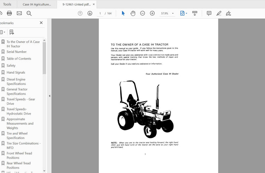Open the Table of Contents bookmark

[x=19, y=59]
